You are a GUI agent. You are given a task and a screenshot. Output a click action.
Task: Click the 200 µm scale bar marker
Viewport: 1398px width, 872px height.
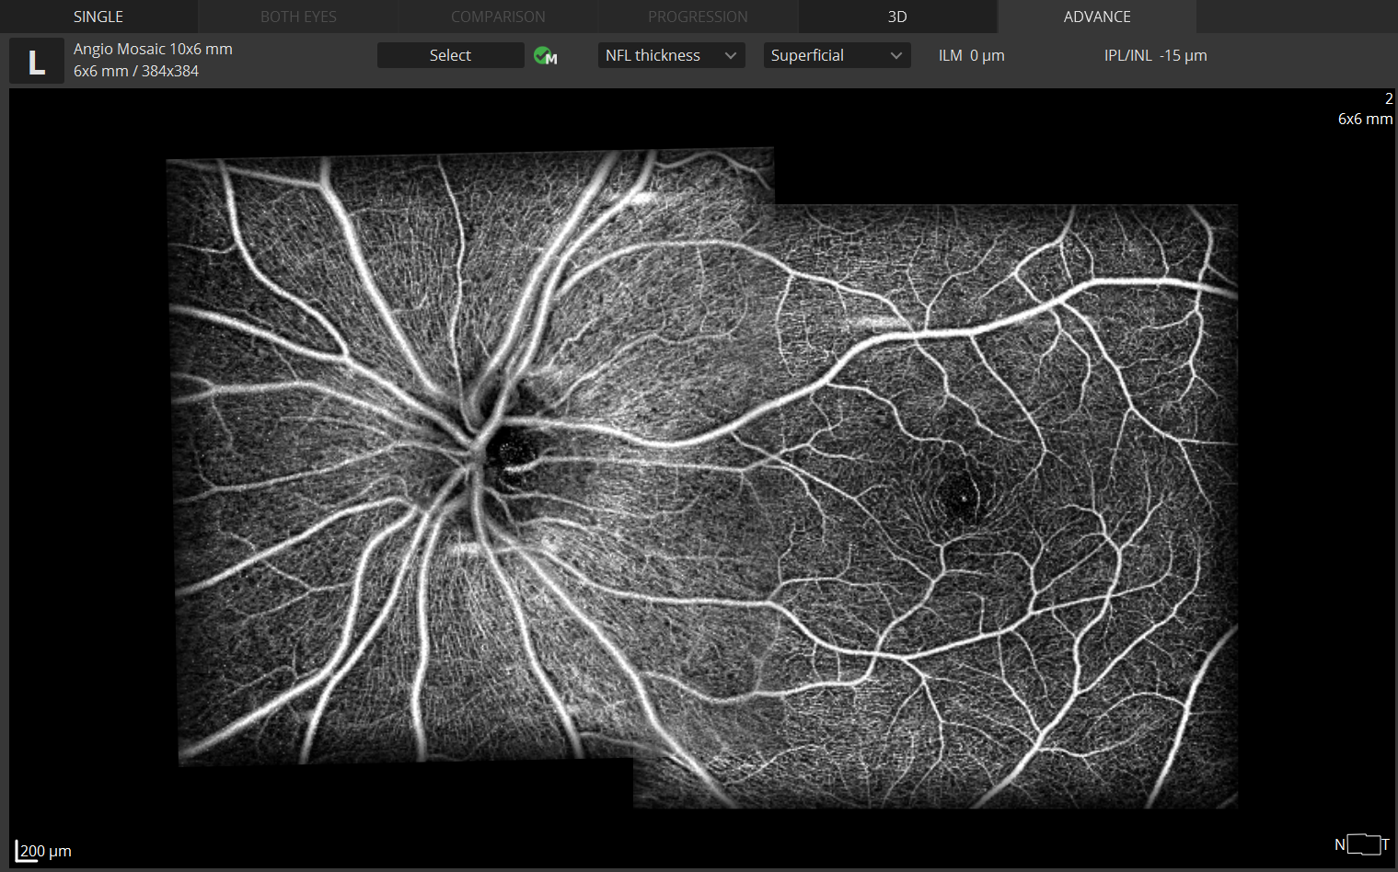coord(43,851)
